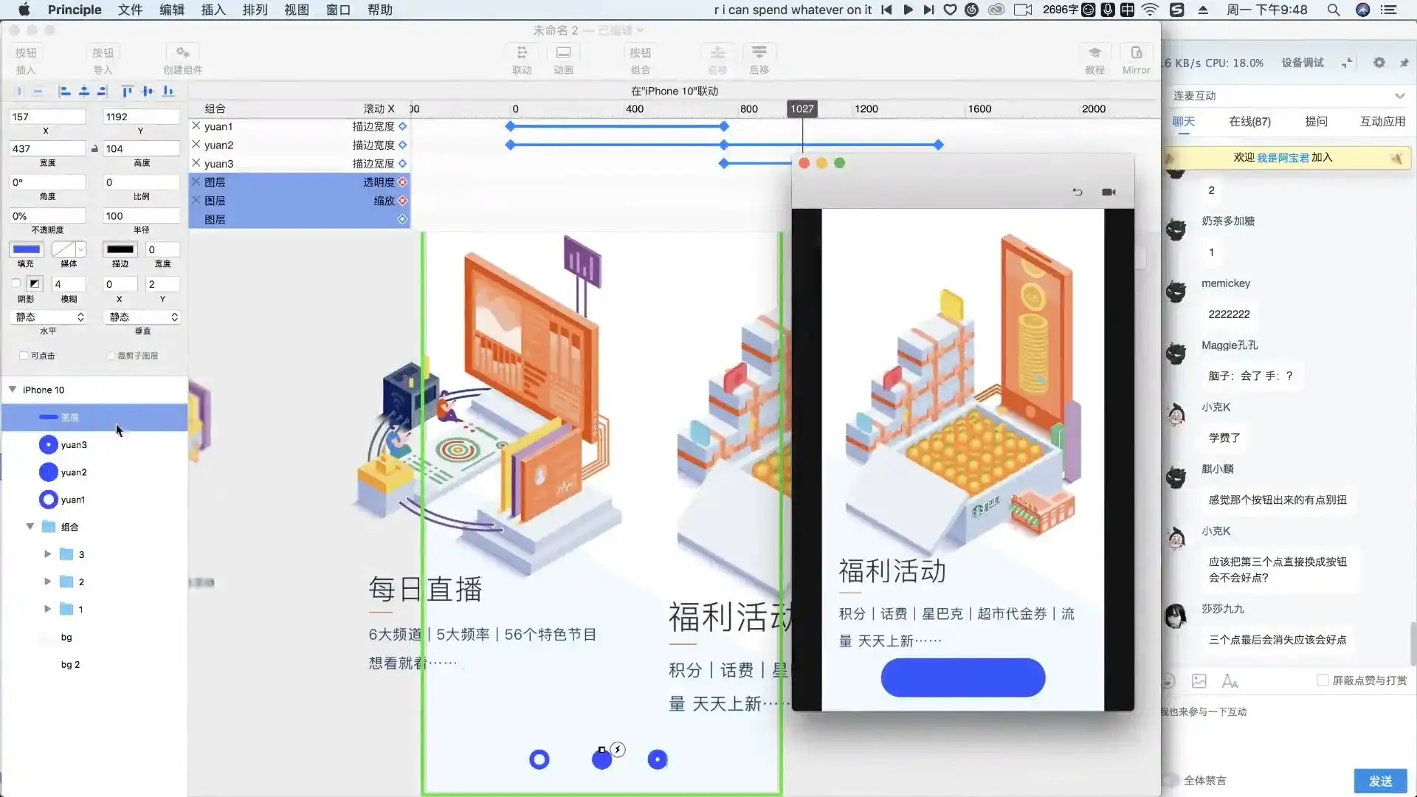Image resolution: width=1417 pixels, height=797 pixels.
Task: Enable the 可点击 checkbox
Action: tap(24, 355)
